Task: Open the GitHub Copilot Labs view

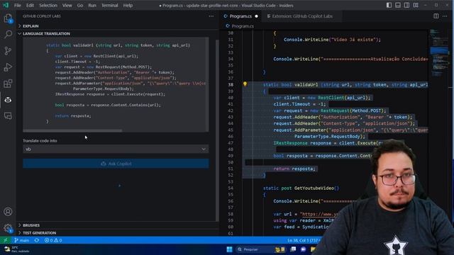Action: point(8,100)
